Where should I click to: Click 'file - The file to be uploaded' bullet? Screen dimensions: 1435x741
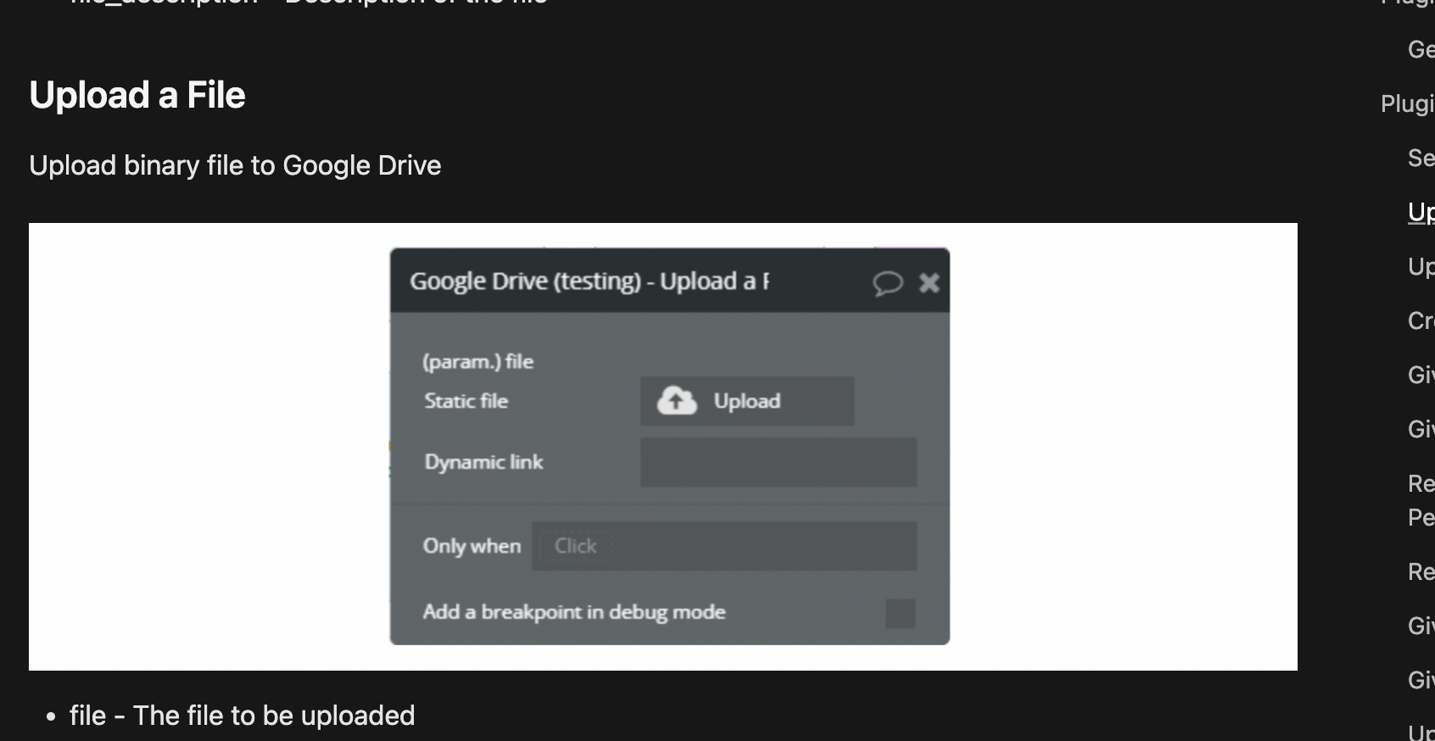click(242, 716)
